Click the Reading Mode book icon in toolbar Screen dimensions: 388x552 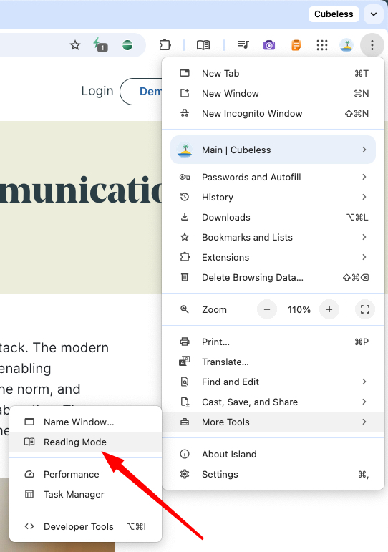pos(203,45)
